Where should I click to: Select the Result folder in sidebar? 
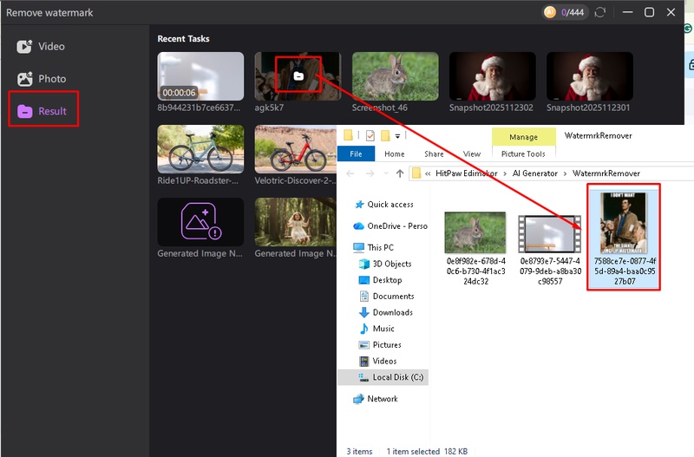click(x=43, y=111)
